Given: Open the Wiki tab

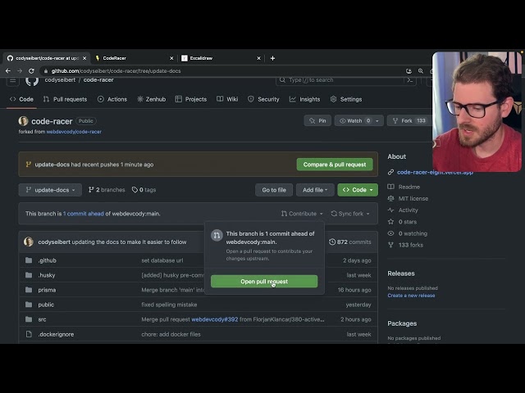Looking at the screenshot, I should 227,99.
